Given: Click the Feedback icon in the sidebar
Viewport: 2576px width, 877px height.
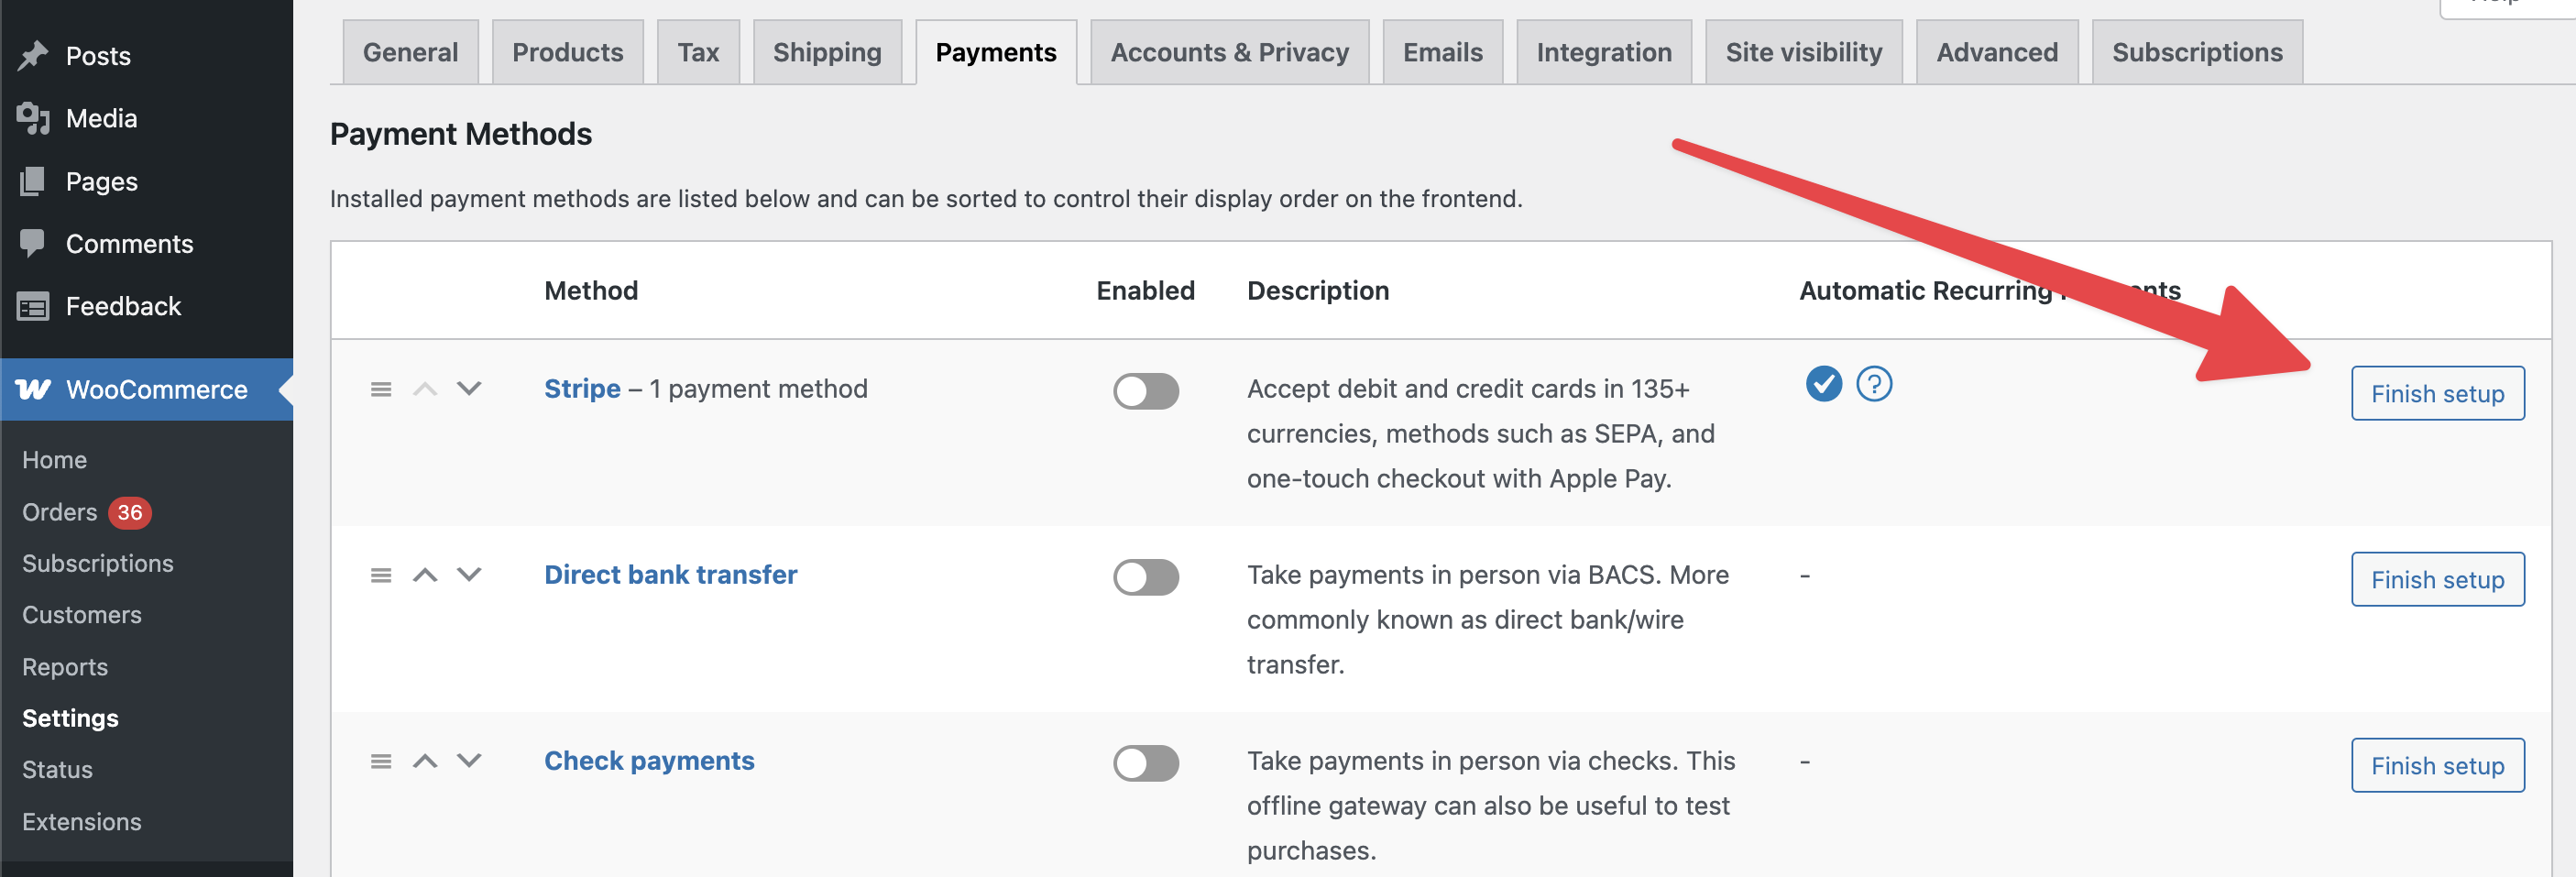Looking at the screenshot, I should [x=33, y=306].
